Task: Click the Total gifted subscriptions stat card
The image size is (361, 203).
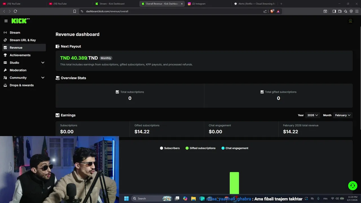Action: pos(278,96)
